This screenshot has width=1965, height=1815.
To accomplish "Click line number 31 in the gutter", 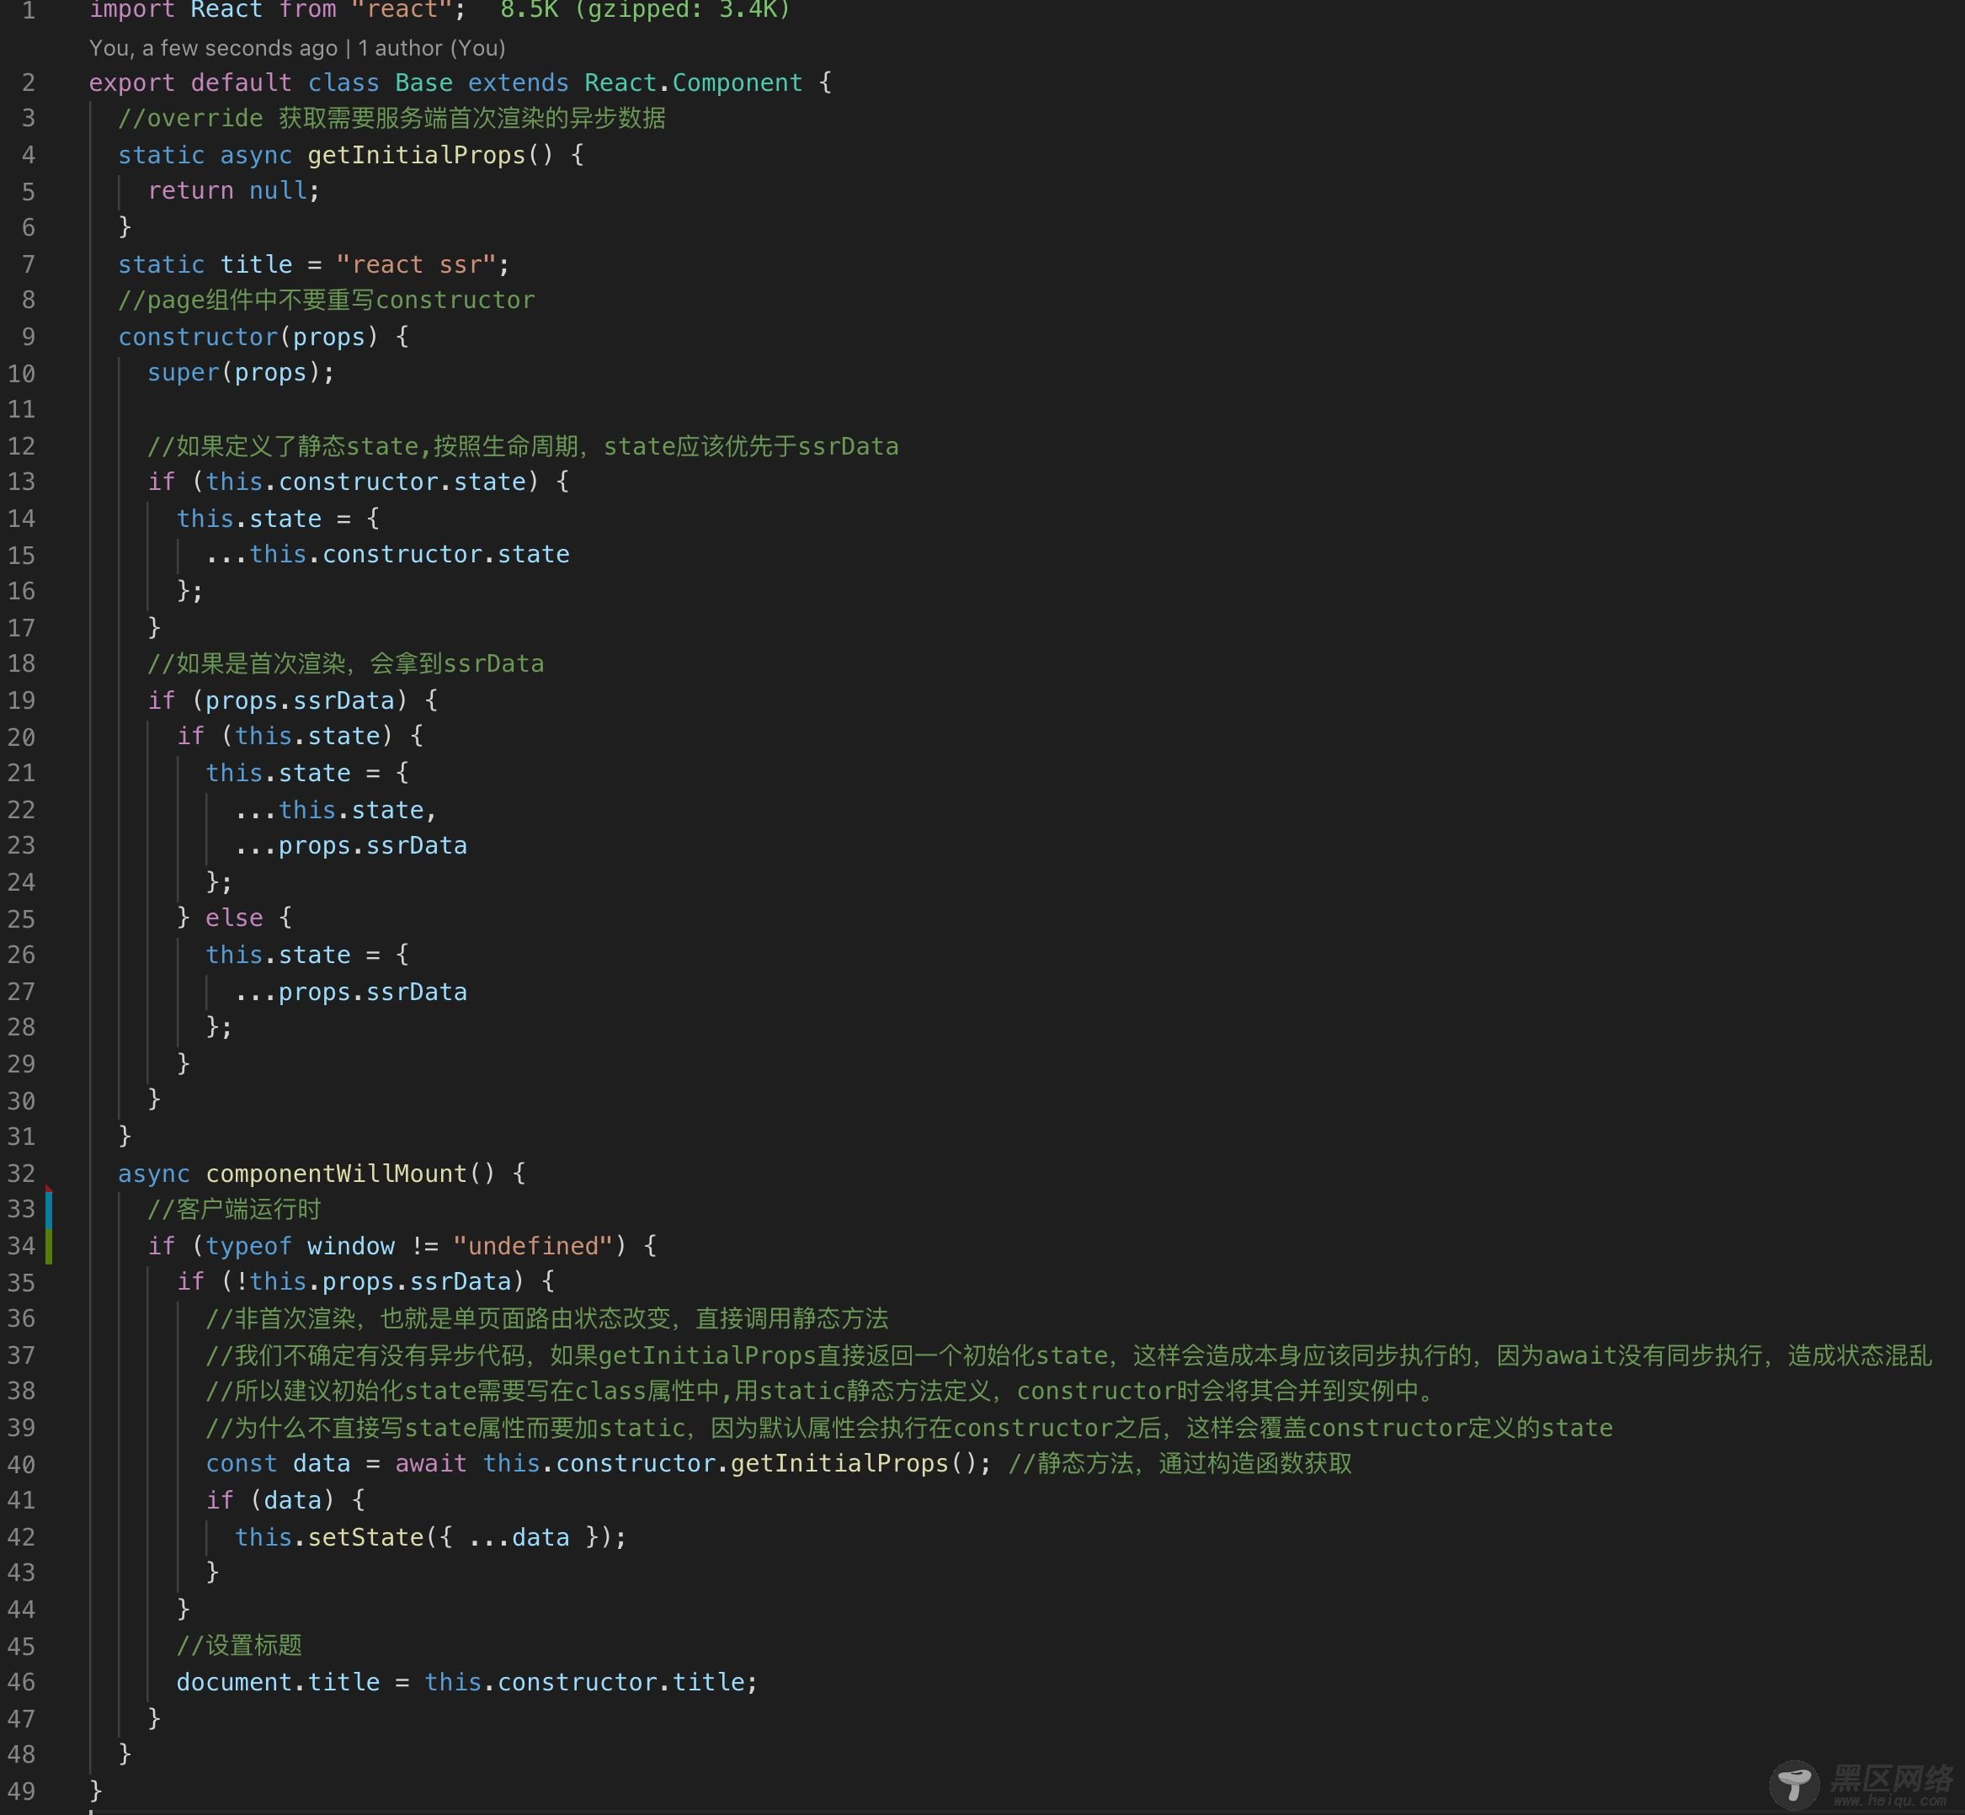I will pyautogui.click(x=22, y=1136).
